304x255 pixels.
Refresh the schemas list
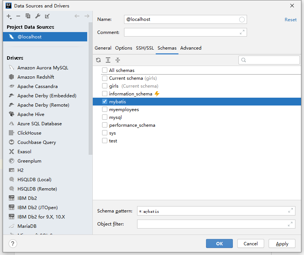click(x=98, y=60)
